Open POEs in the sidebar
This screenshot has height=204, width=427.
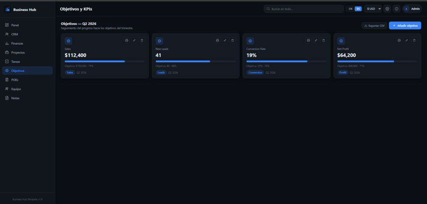pyautogui.click(x=27, y=80)
